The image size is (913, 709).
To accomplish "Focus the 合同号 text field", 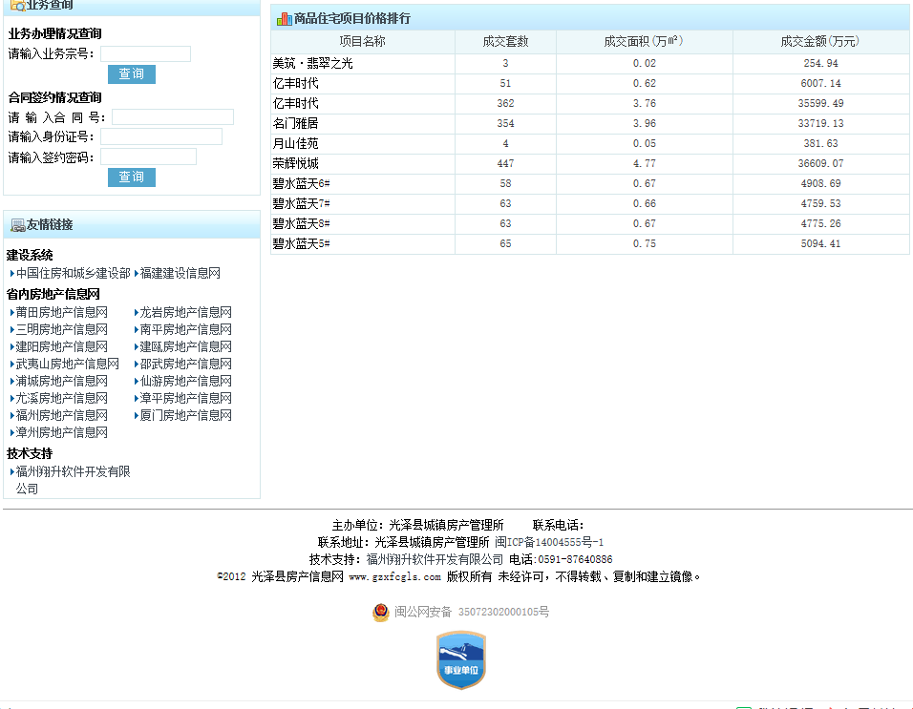I will click(172, 117).
